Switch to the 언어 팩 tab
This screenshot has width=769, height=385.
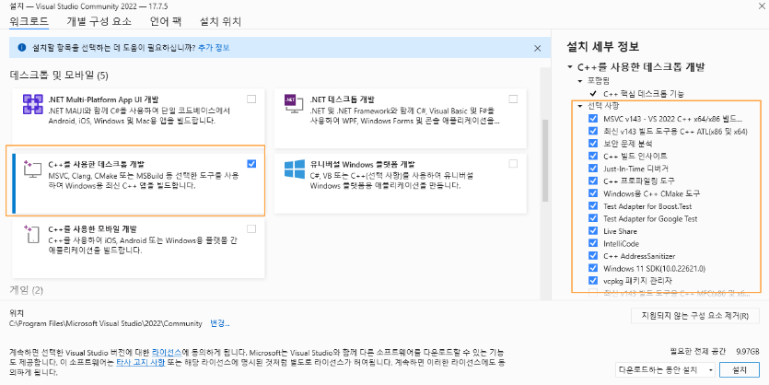click(166, 21)
